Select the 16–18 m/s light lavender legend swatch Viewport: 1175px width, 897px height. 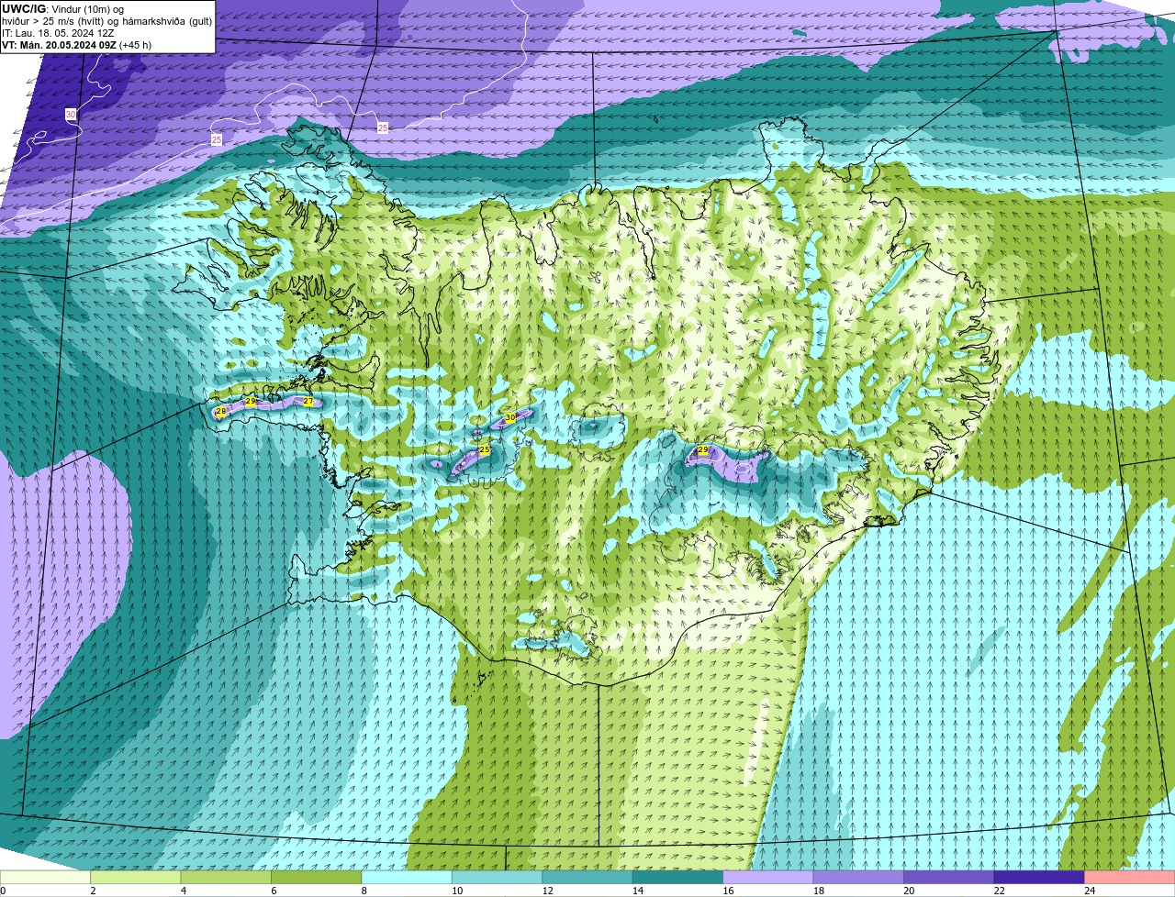coord(768,877)
